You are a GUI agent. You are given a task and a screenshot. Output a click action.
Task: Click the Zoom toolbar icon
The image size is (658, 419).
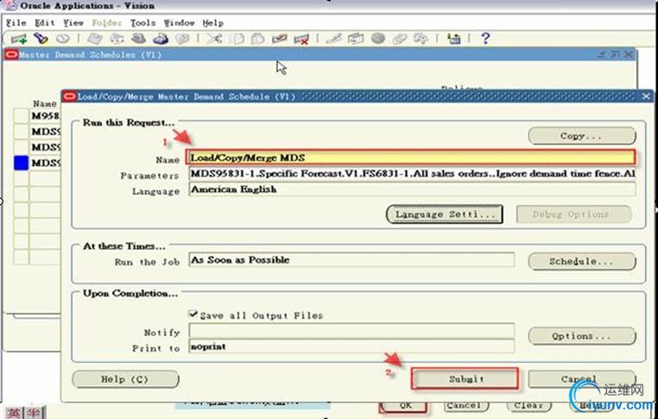(x=356, y=39)
